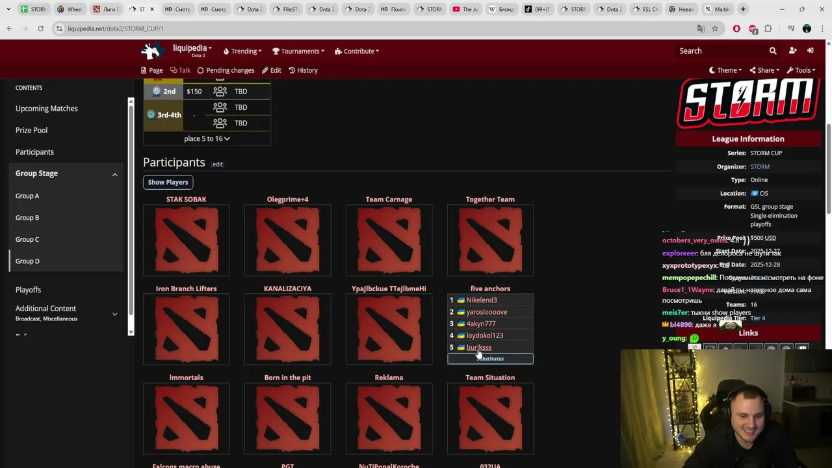Click the Substitutes bar under five anchors

coord(490,359)
